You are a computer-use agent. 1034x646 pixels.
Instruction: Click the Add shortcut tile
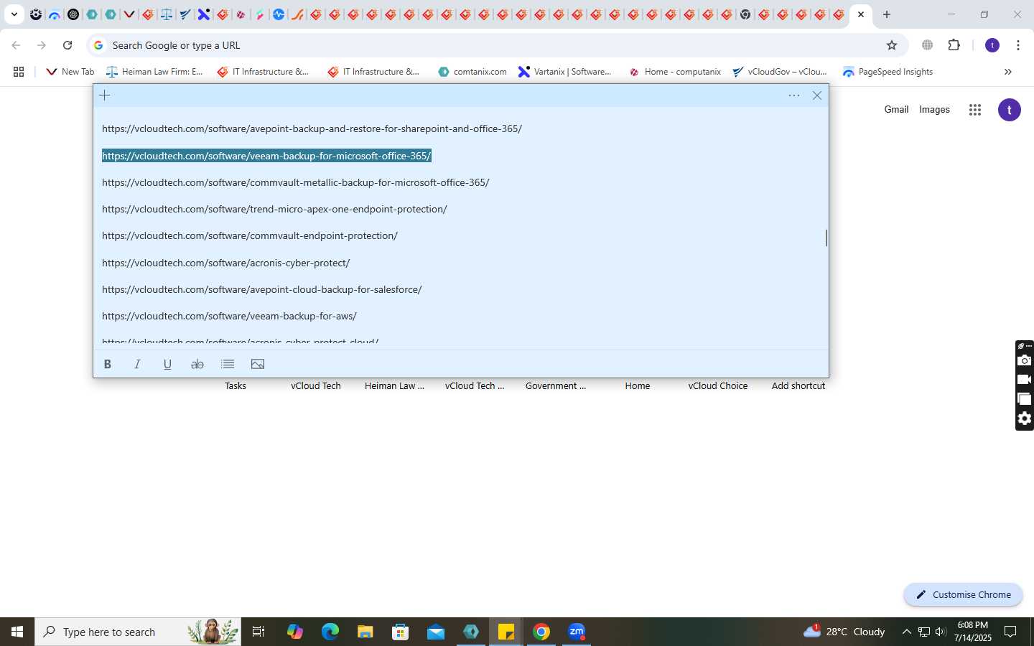point(798,386)
